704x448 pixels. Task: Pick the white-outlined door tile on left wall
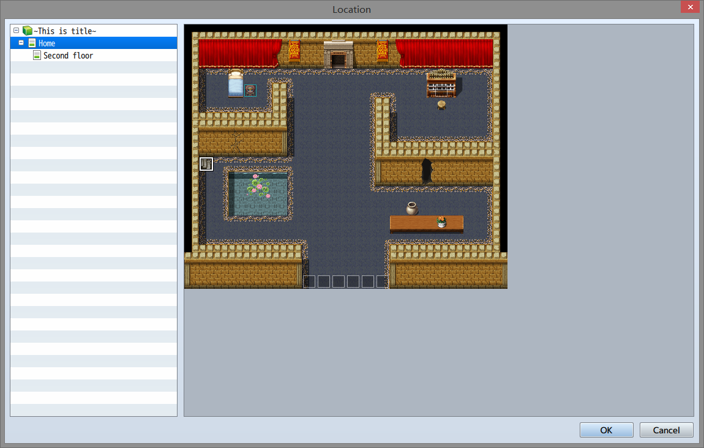click(206, 164)
